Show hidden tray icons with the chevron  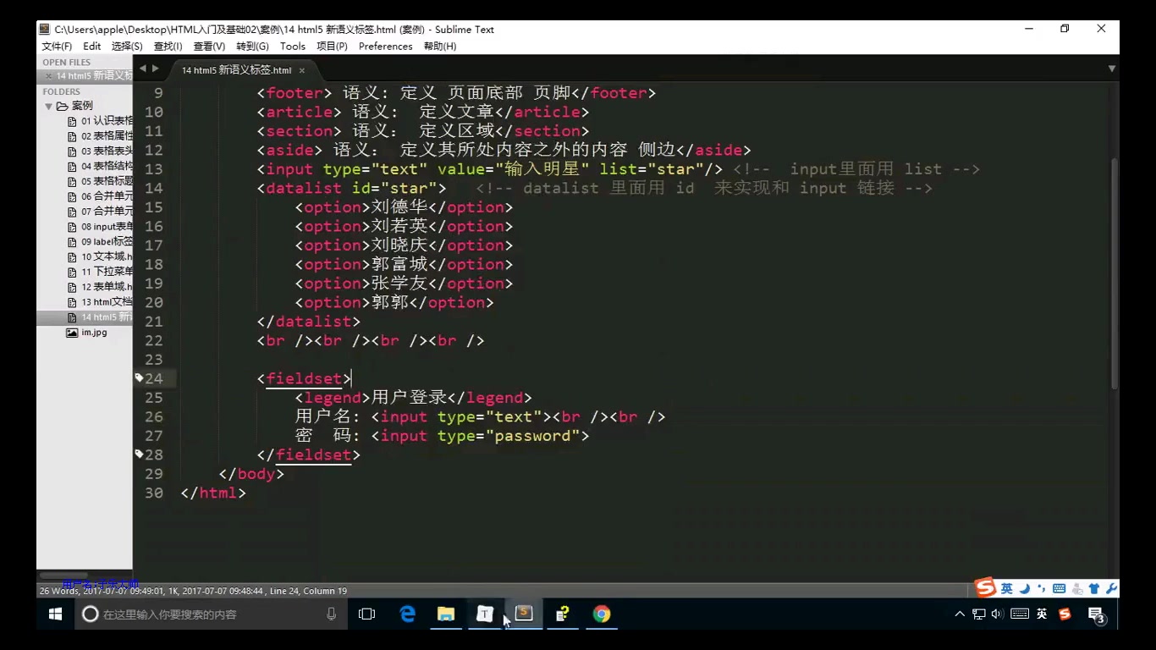tap(959, 614)
